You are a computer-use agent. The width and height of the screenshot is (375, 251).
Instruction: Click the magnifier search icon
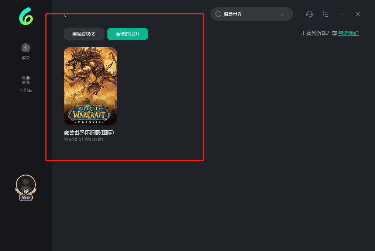[x=218, y=14]
